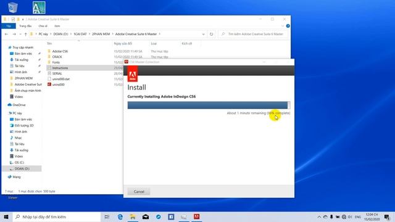Expand the address bar history dropdown
Screen dimensions: 395x222
tap(203, 34)
